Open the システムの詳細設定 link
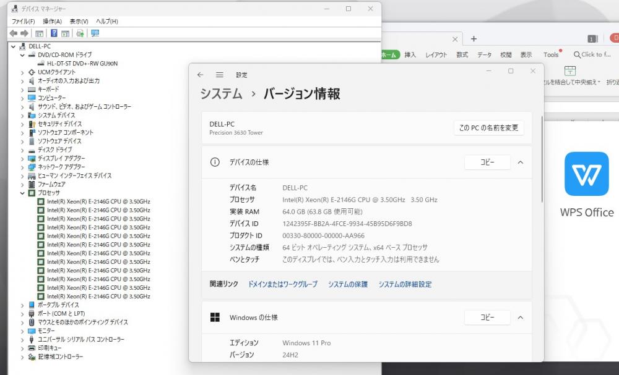The height and width of the screenshot is (375, 619). pyautogui.click(x=405, y=284)
